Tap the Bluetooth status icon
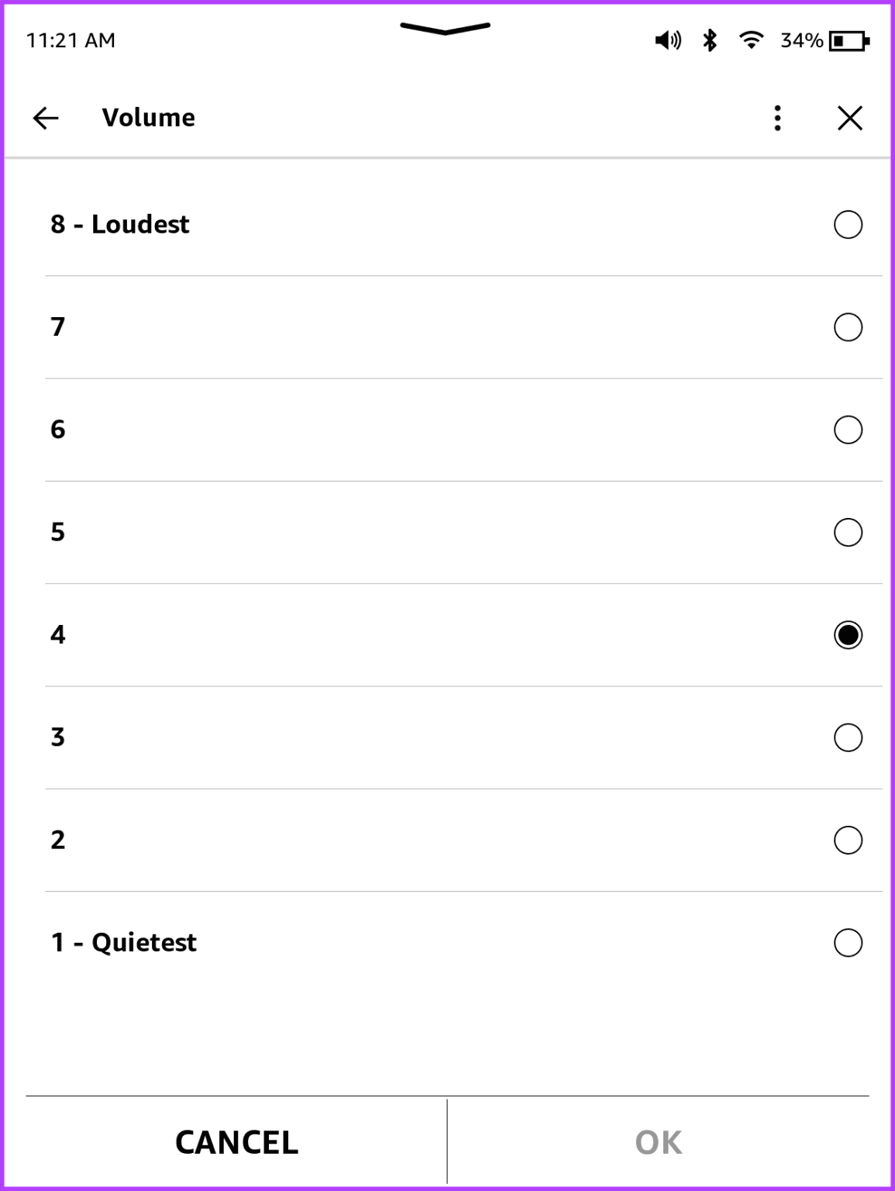 pos(709,40)
